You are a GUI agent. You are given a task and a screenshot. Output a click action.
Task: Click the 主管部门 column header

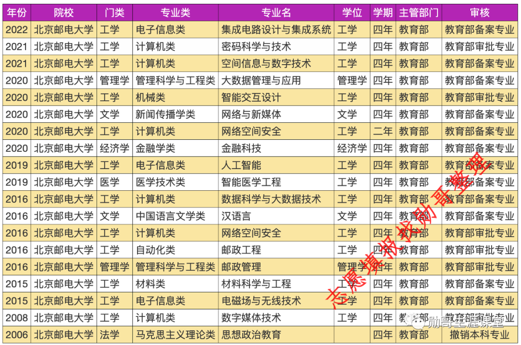pyautogui.click(x=419, y=13)
